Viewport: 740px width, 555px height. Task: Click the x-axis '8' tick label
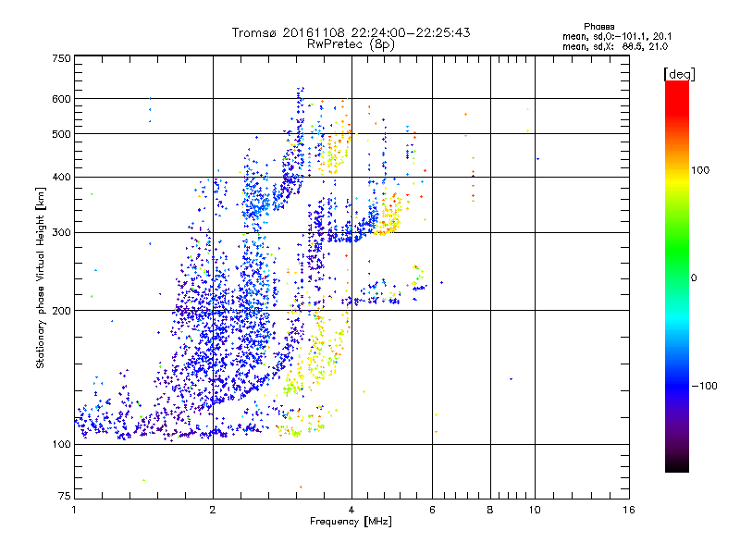[490, 510]
